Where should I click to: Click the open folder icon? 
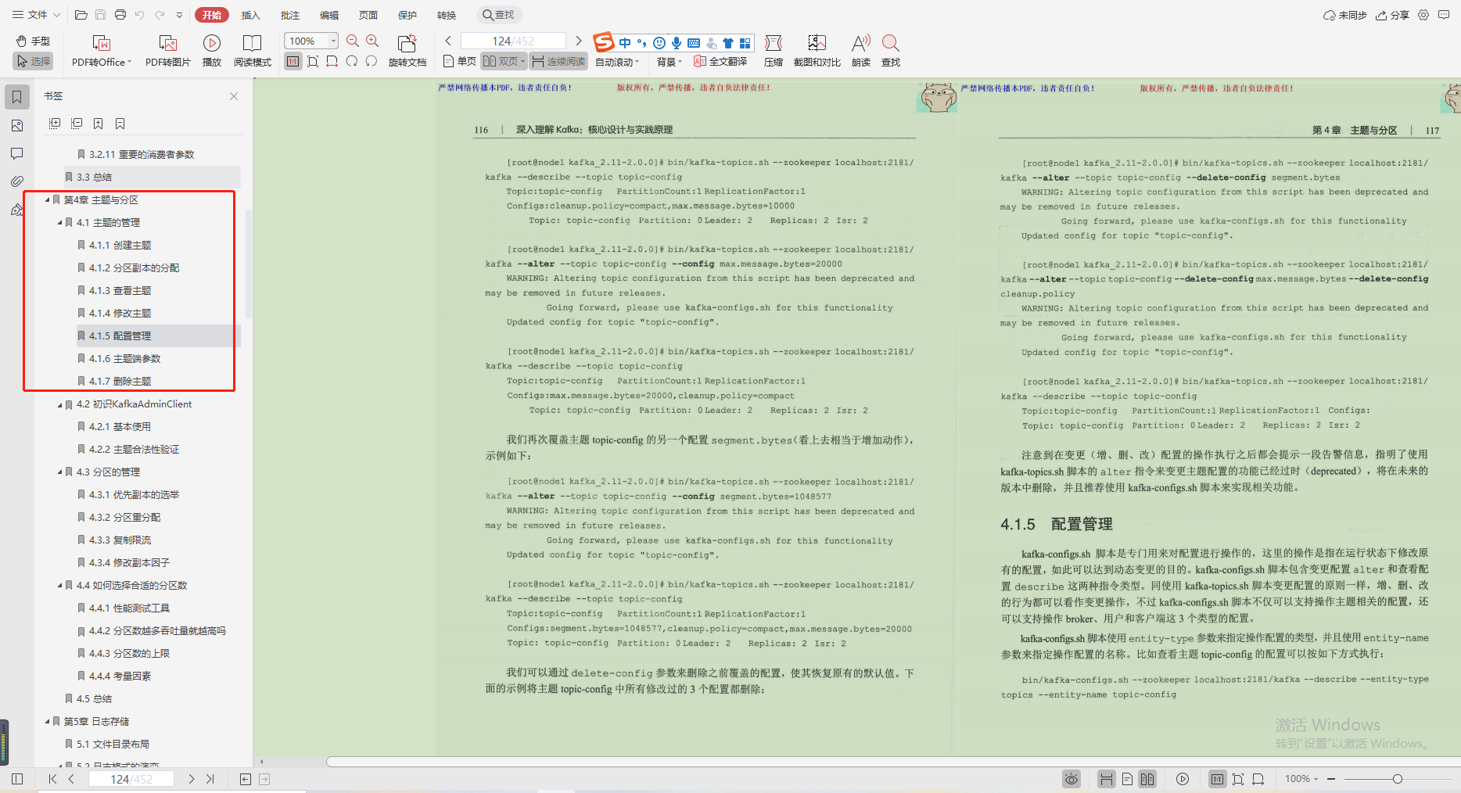[x=81, y=15]
